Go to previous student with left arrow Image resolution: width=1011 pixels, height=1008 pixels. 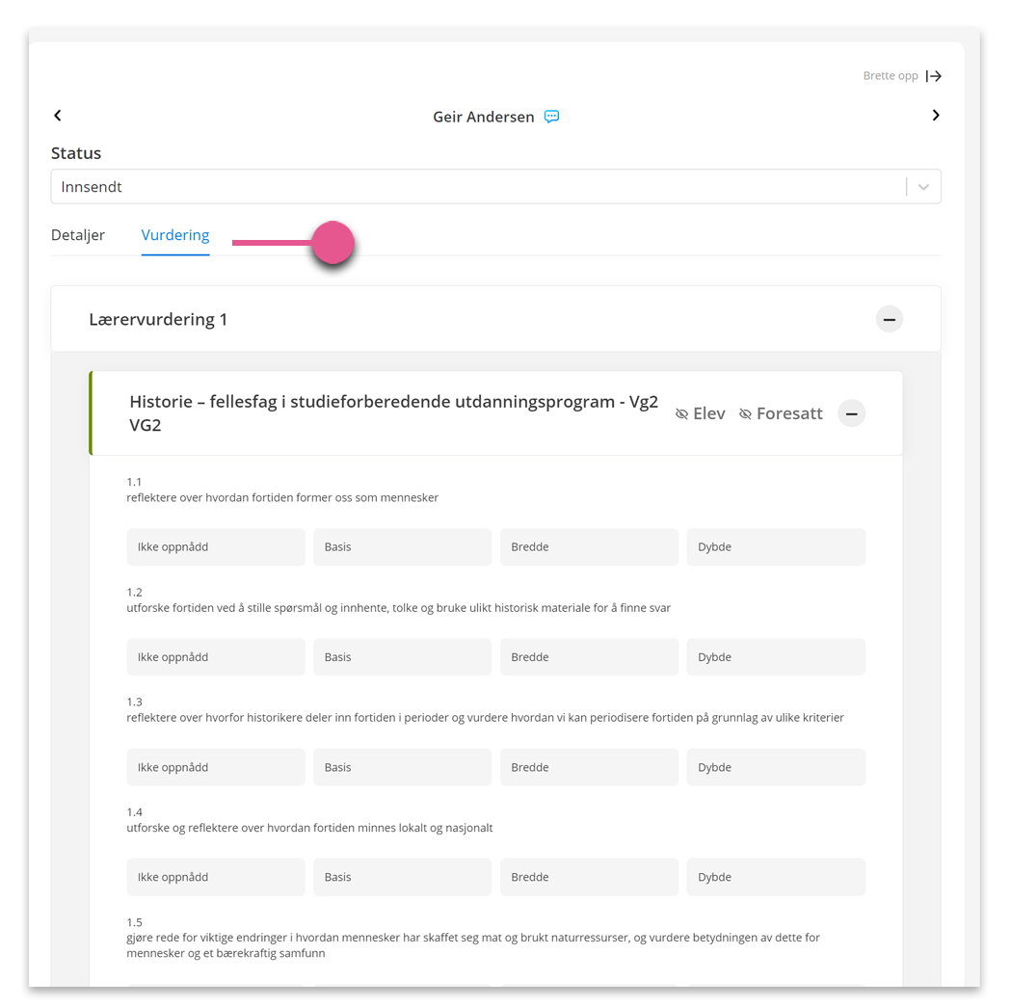58,116
